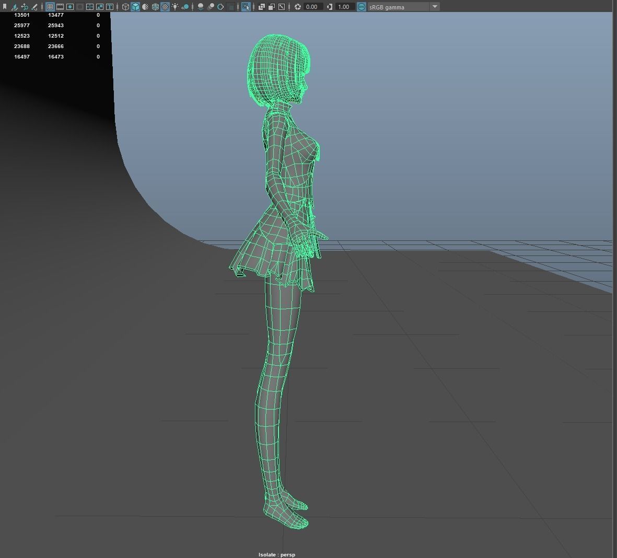Select the grease pencil tool icon
The image size is (617, 558).
click(x=34, y=7)
